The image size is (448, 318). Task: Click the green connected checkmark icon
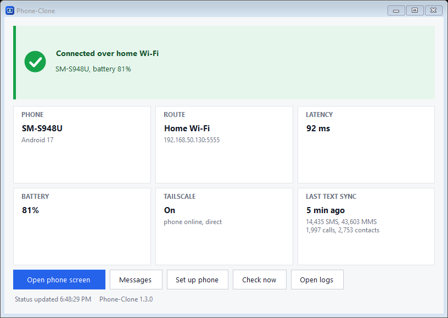tap(35, 62)
